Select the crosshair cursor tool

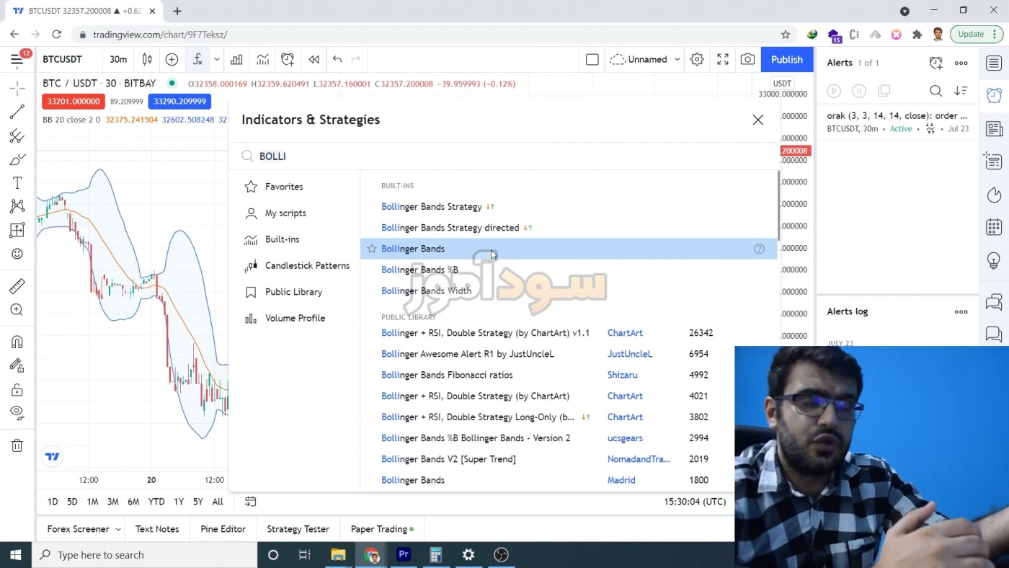tap(17, 88)
